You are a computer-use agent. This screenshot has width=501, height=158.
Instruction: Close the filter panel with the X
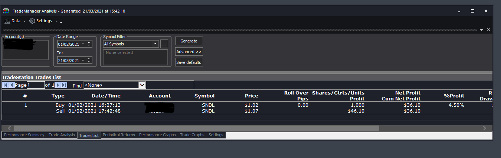(x=488, y=30)
